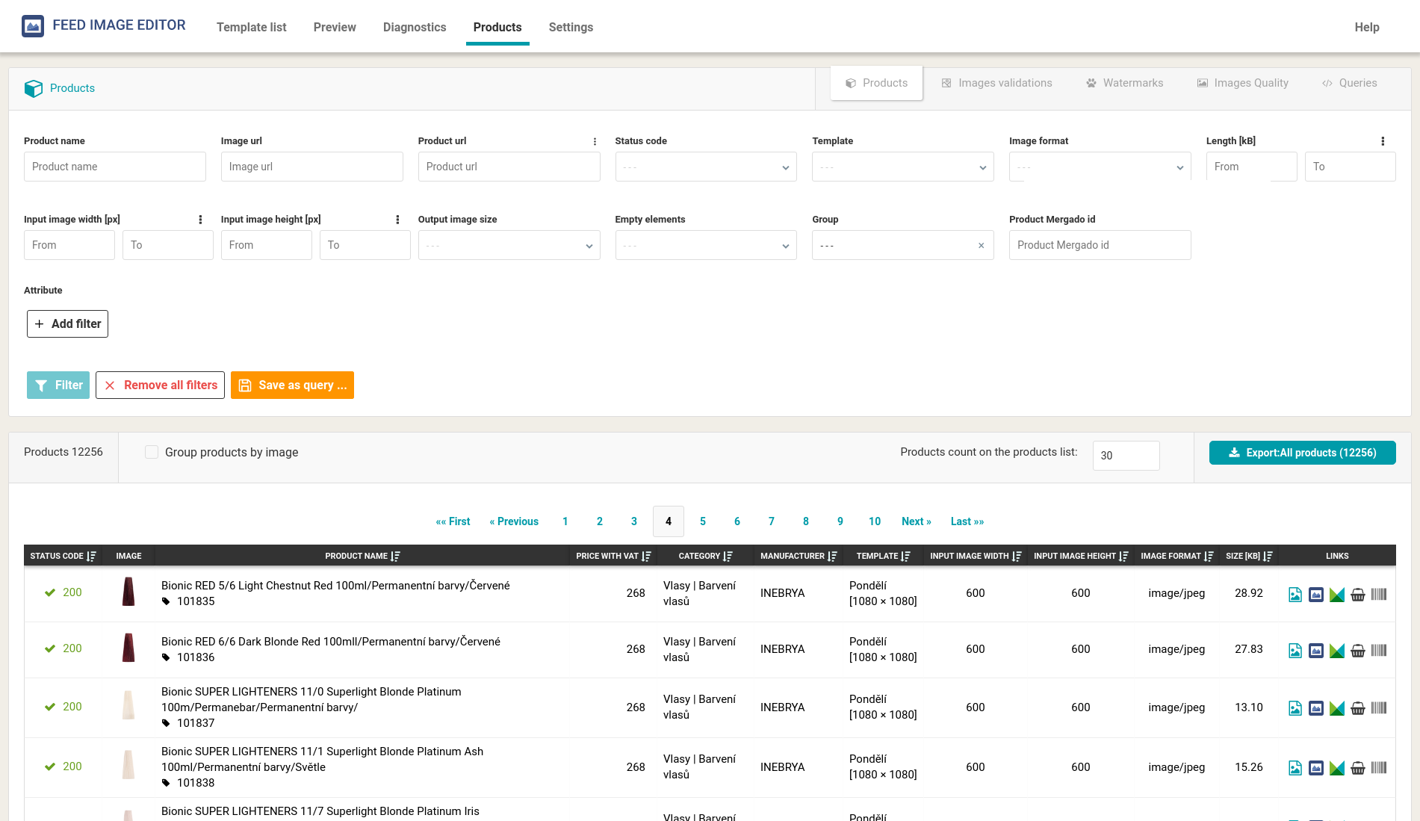Open Product url options kebab menu
The height and width of the screenshot is (821, 1420).
(595, 141)
